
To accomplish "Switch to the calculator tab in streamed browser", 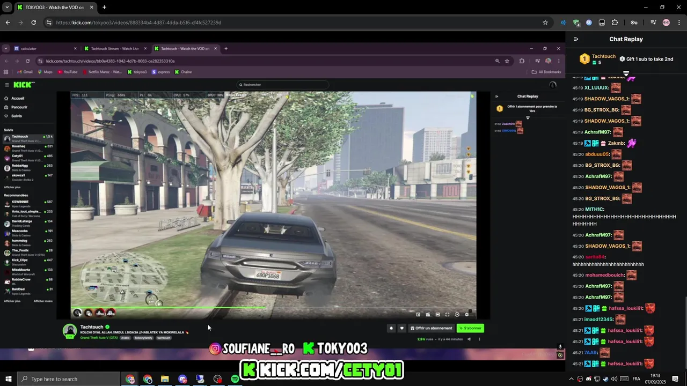I will point(46,49).
